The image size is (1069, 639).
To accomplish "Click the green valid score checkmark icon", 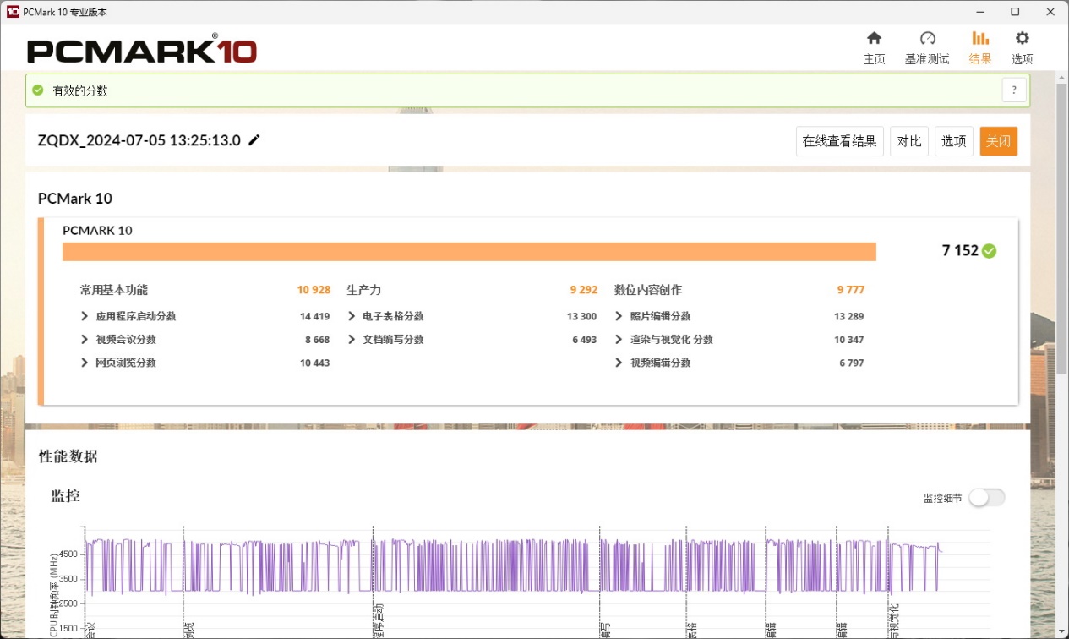I will point(38,90).
